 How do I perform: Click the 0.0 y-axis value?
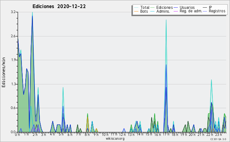[x=13, y=132]
